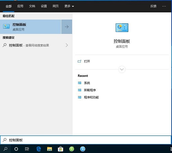Expand more actions with round chevron

[x=122, y=69]
